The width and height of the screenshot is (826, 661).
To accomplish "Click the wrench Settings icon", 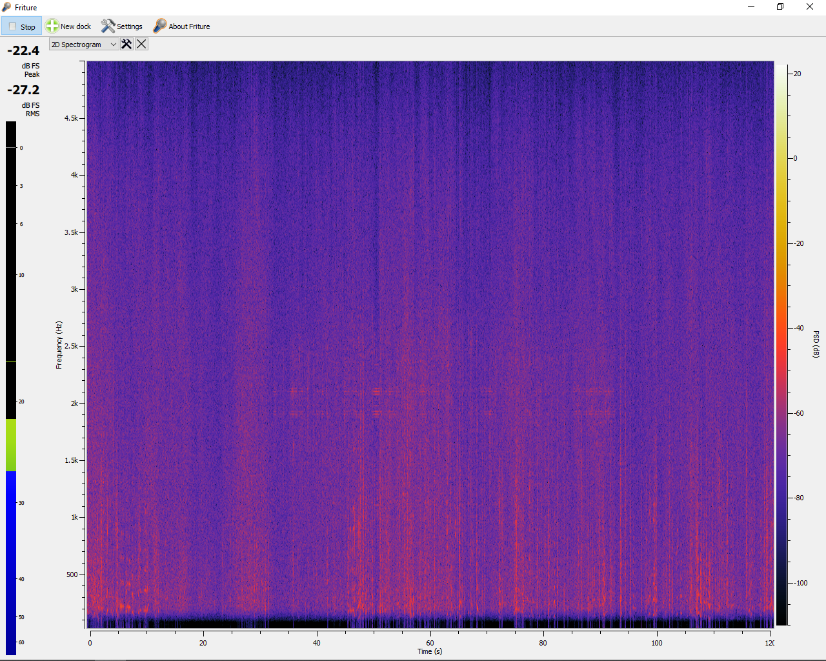I will tap(108, 26).
